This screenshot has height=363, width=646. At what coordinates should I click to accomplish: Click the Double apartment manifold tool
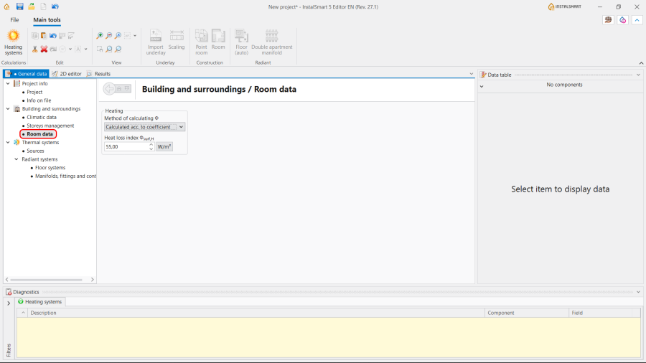click(272, 42)
